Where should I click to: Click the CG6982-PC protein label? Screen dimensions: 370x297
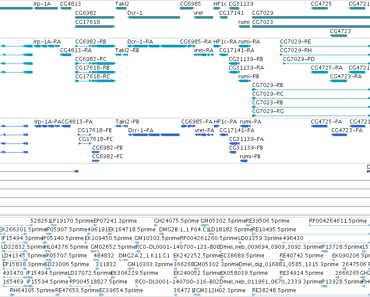(107, 157)
